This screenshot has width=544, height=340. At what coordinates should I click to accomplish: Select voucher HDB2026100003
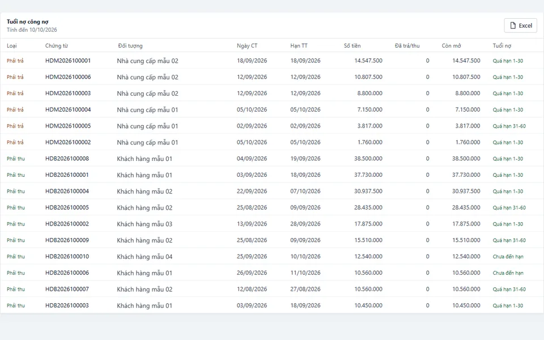tap(67, 305)
